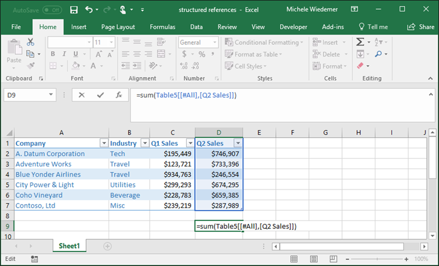Click the zoom slider in status bar
Screen dimensions: 439x266
tap(377, 259)
